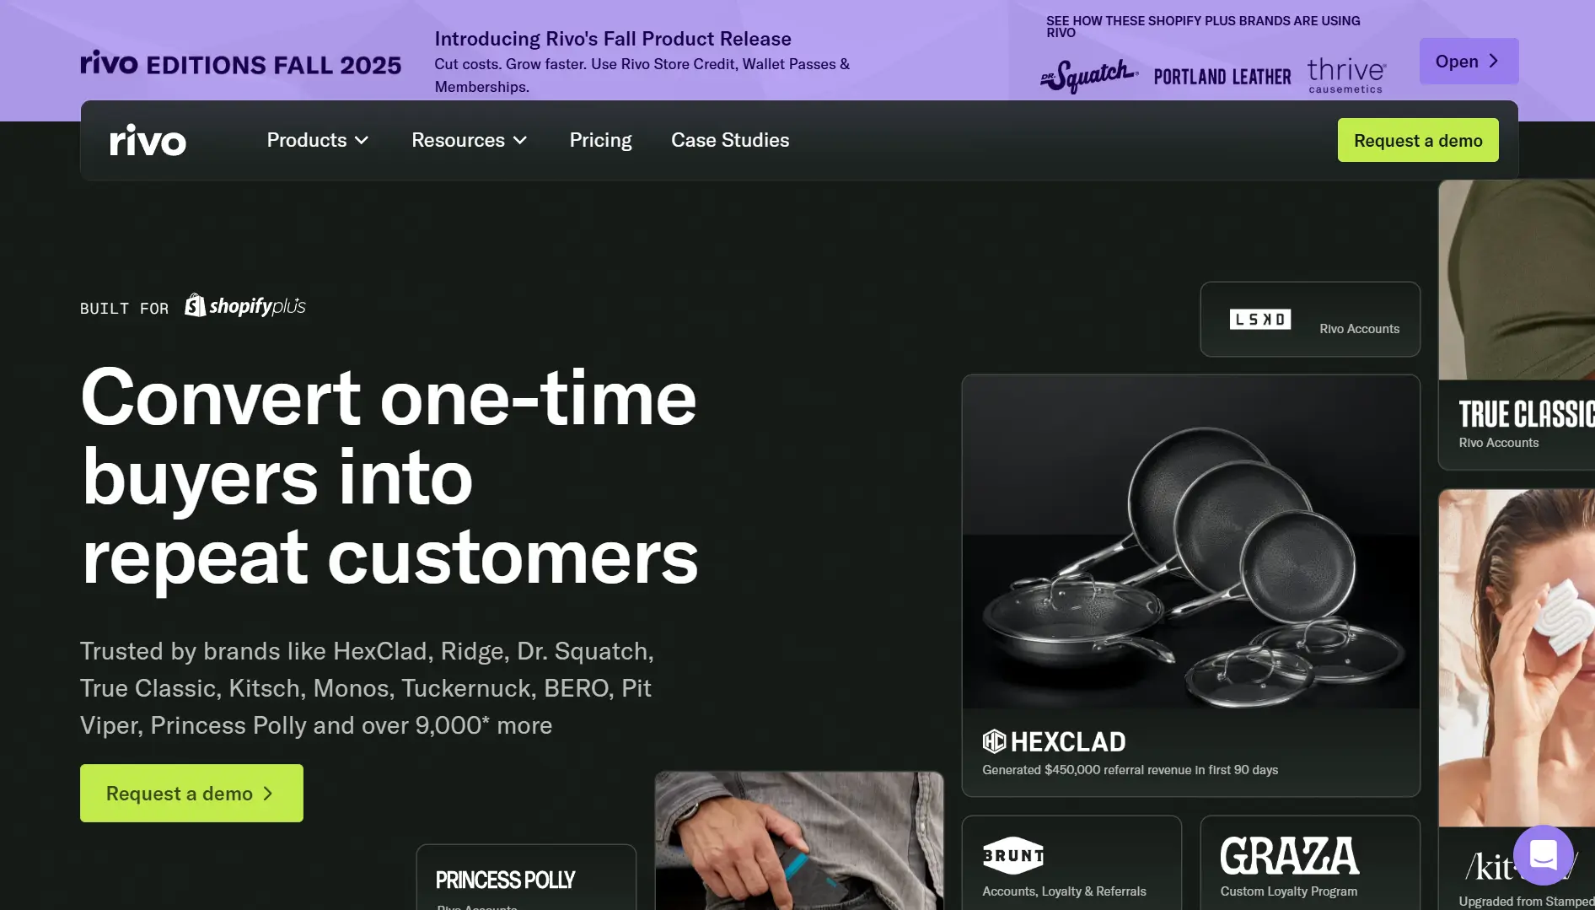
Task: Click the BRUNT logo badge
Action: tap(1013, 856)
